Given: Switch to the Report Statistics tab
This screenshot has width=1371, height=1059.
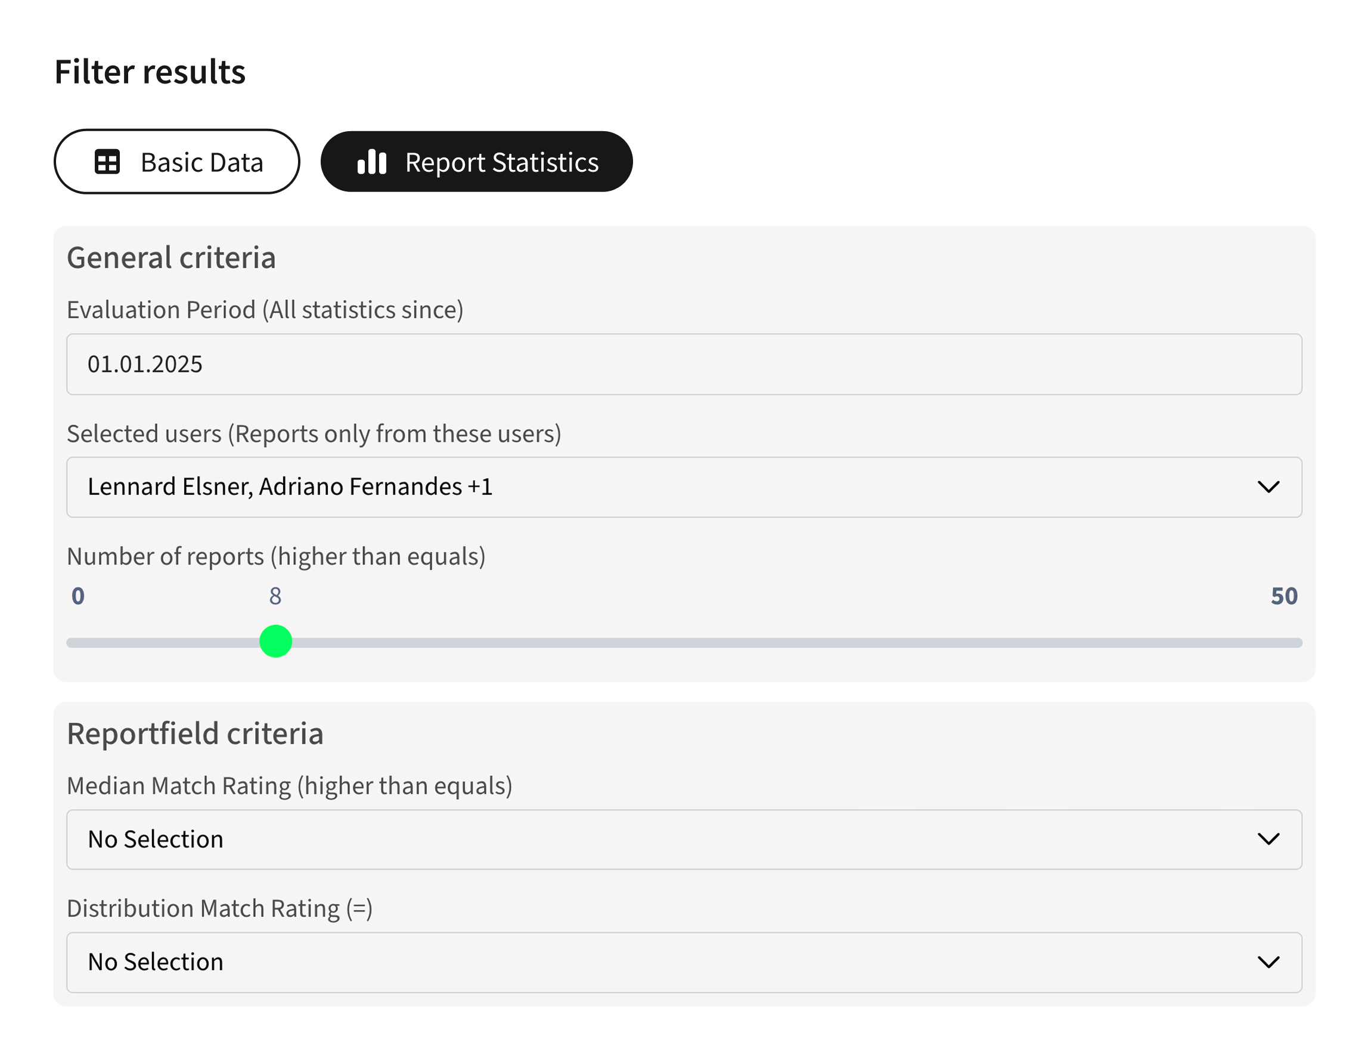Looking at the screenshot, I should (476, 162).
